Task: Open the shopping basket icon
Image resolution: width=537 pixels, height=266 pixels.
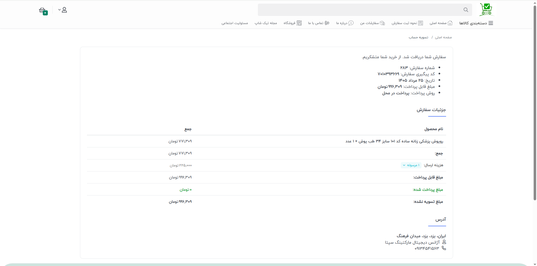Action: coord(43,10)
